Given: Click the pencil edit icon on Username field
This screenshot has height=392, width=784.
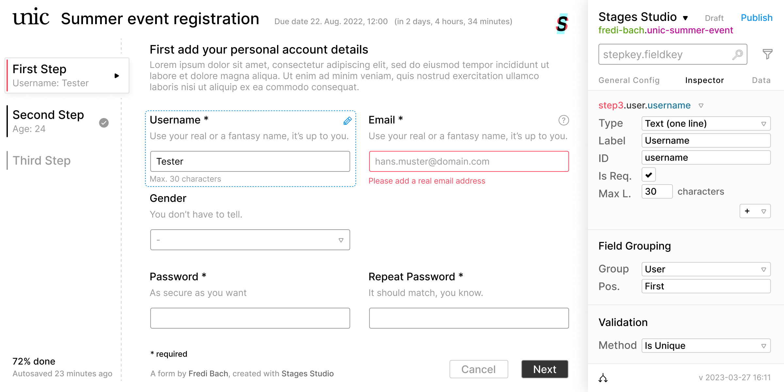Looking at the screenshot, I should (x=348, y=121).
